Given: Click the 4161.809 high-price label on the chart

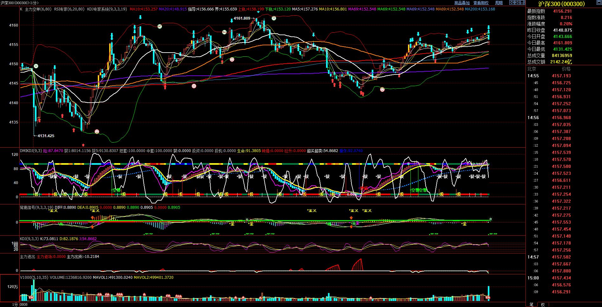Looking at the screenshot, I should (242, 18).
